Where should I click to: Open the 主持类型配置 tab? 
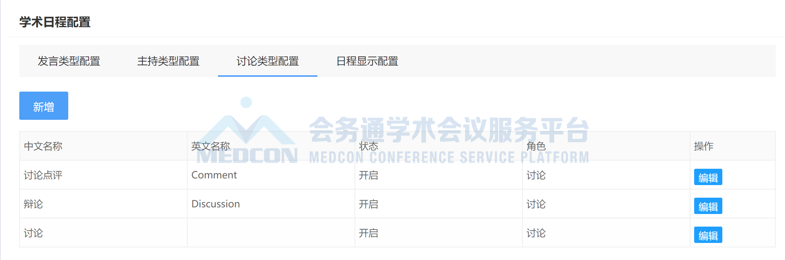point(168,61)
